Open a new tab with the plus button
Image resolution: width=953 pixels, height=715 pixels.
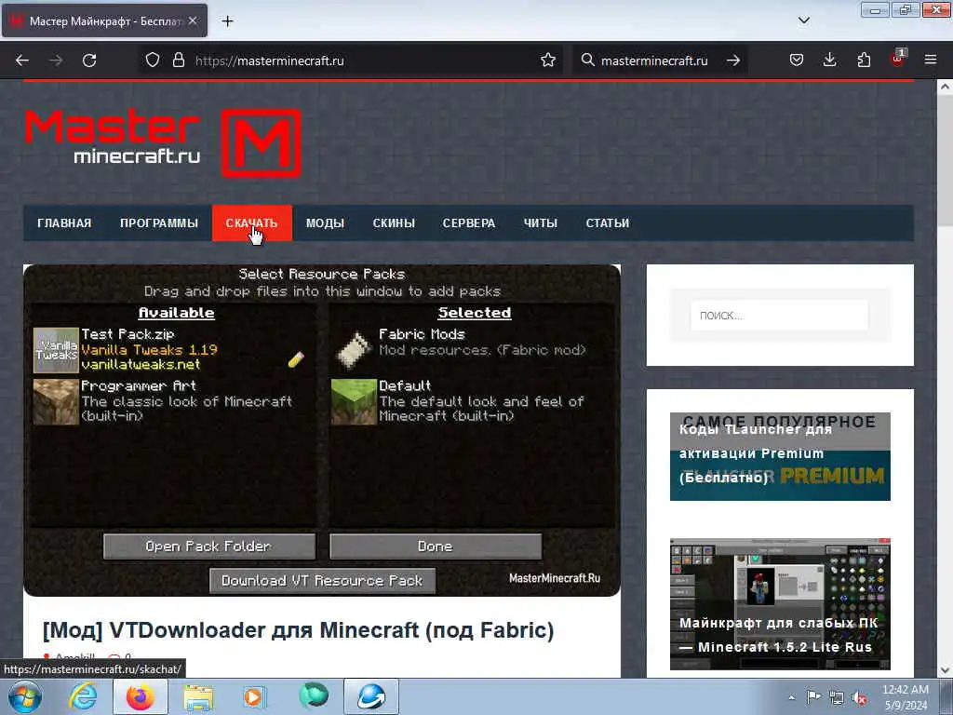[x=227, y=21]
